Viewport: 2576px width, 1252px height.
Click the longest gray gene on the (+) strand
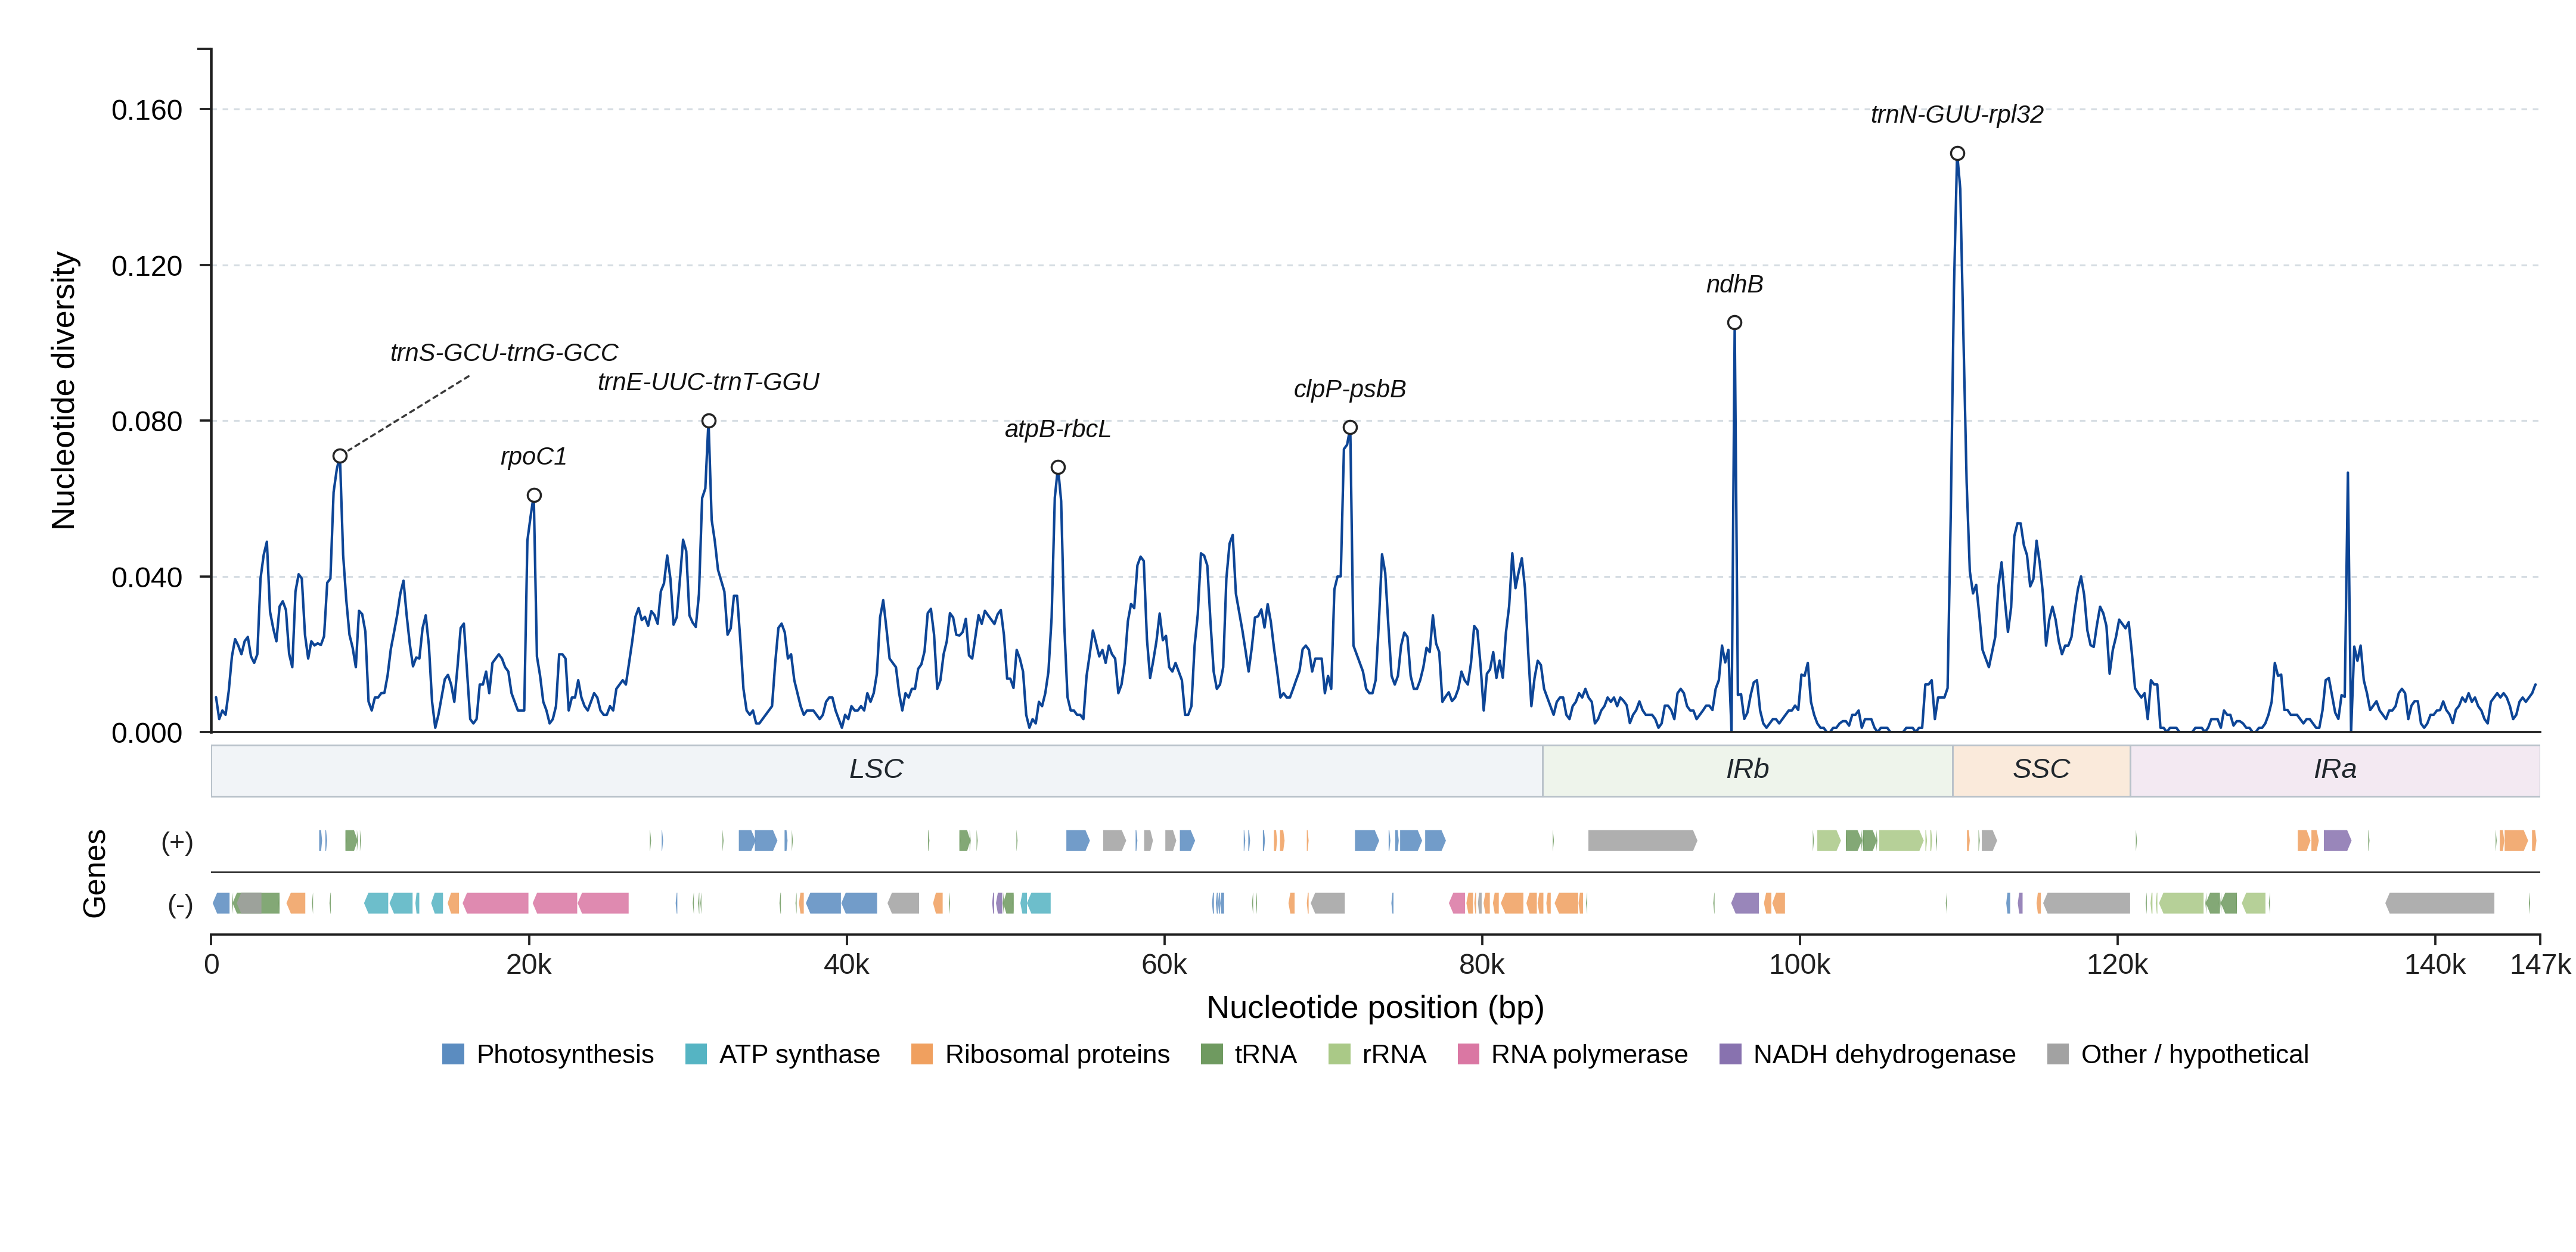(x=1642, y=842)
